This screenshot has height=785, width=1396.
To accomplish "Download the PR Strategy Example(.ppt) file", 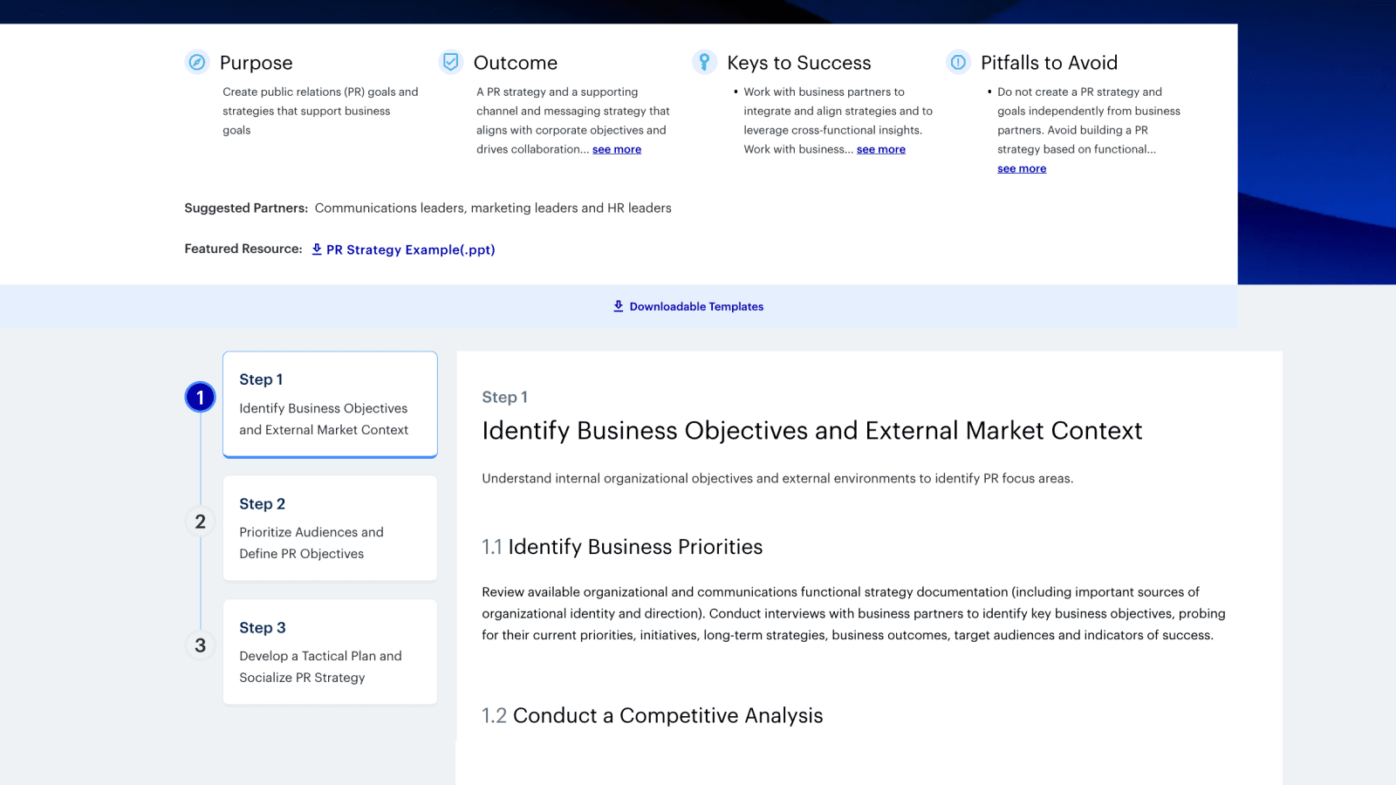I will 410,250.
